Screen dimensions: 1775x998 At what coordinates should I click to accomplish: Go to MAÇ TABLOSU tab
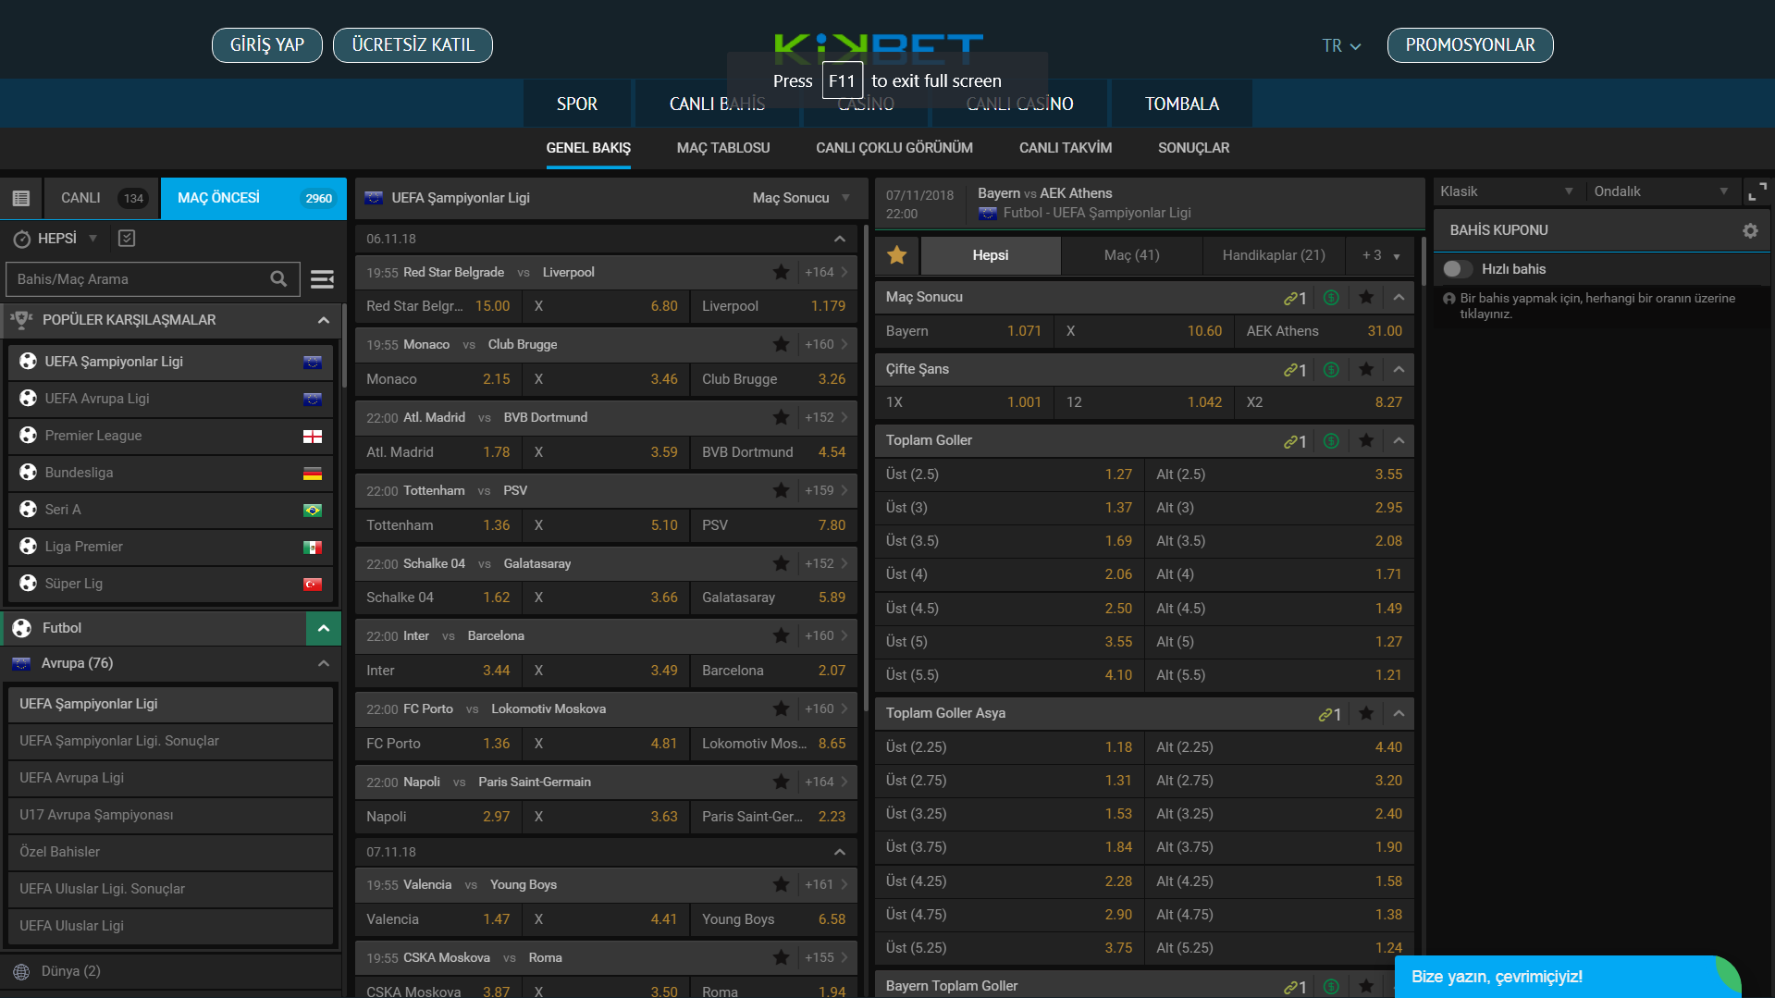pyautogui.click(x=723, y=148)
